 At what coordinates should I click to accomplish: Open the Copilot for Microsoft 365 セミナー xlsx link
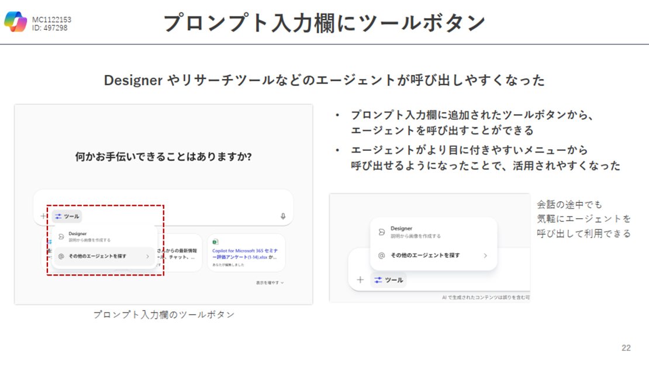click(x=245, y=253)
